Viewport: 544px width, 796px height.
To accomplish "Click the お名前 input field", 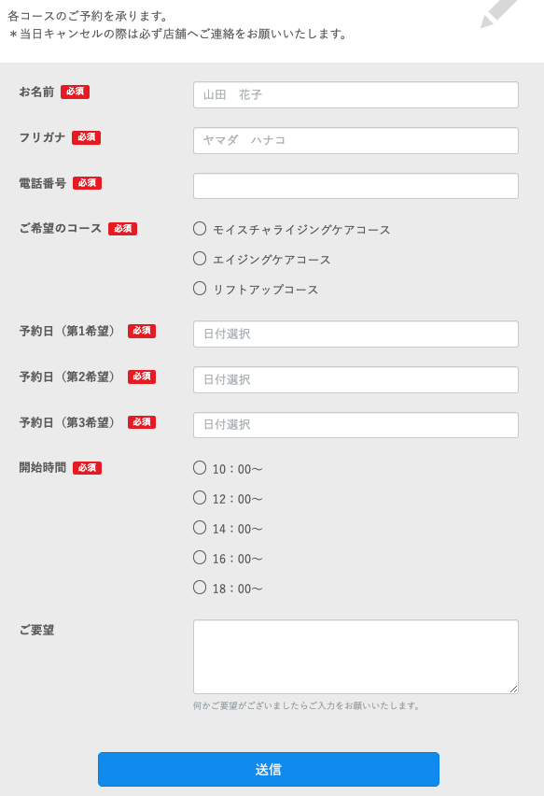I will coord(356,95).
